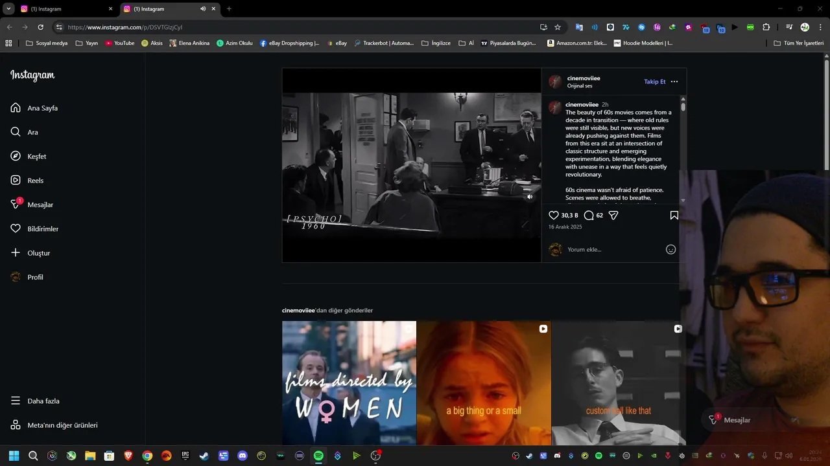Viewport: 830px width, 466px height.
Task: Click the address bar URL
Action: point(124,27)
